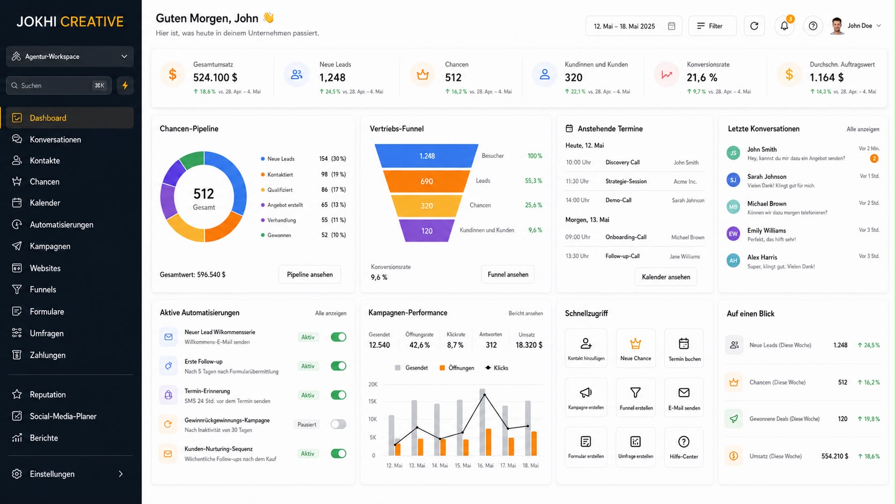Click the Filter button
Viewport: 895px width, 504px height.
[712, 26]
